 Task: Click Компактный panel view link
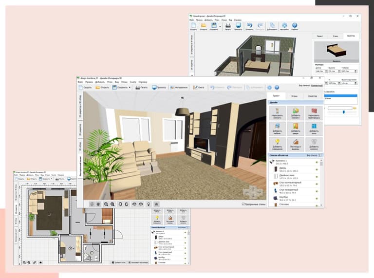[x=317, y=85]
